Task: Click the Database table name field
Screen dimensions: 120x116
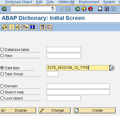Action: point(64,49)
